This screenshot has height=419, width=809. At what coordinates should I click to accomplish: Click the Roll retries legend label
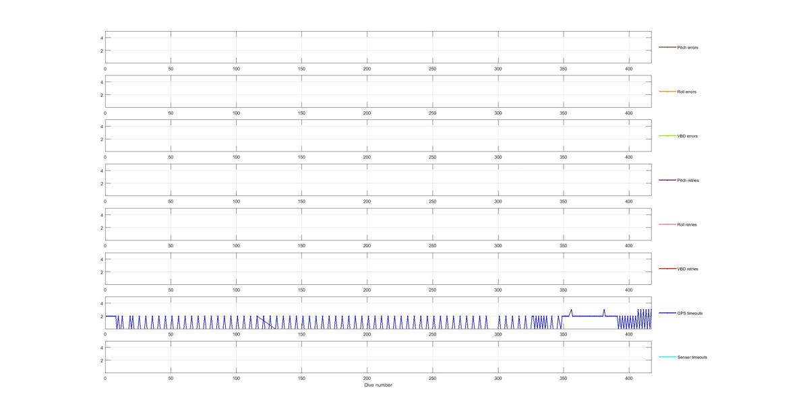687,224
